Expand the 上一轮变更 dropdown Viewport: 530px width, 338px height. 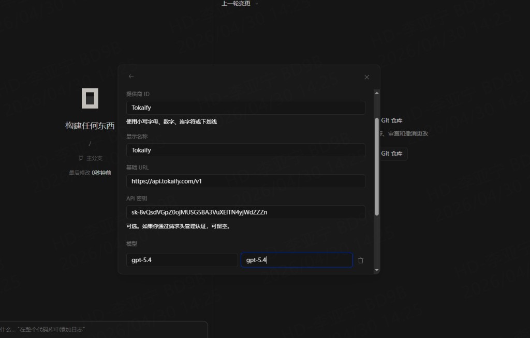240,4
